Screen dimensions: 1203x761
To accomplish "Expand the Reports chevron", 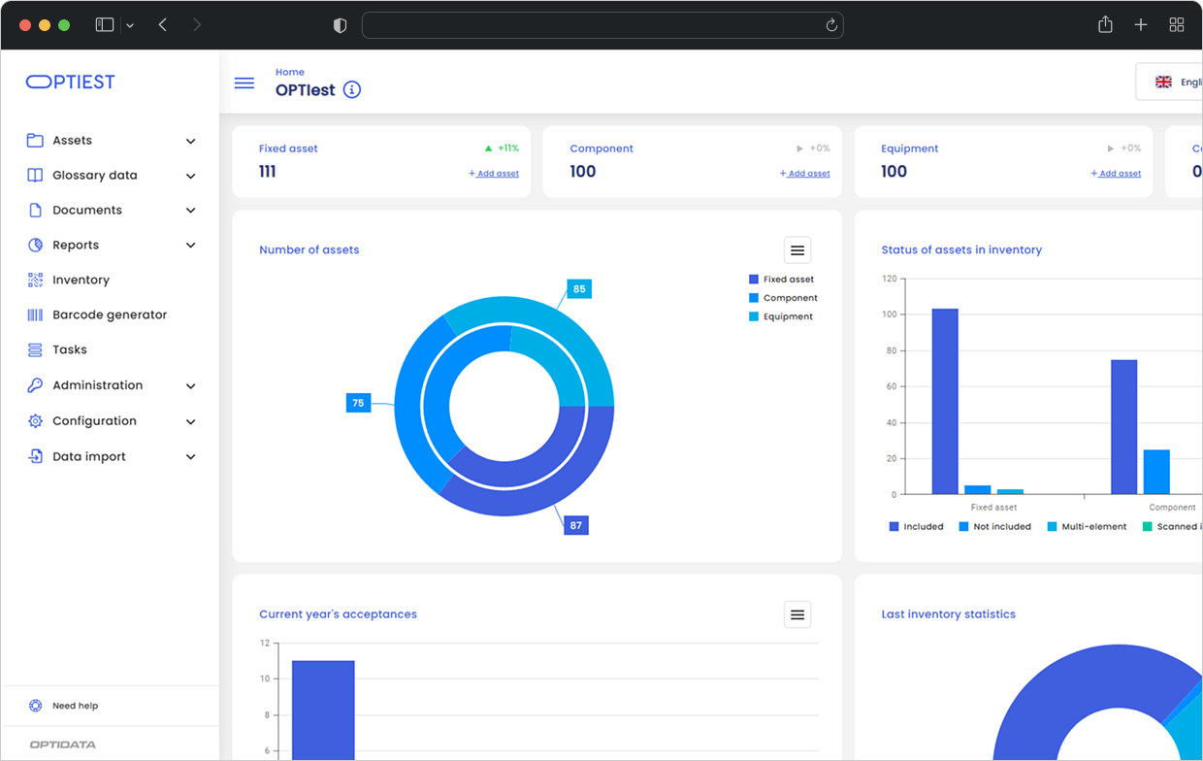I will (x=191, y=247).
